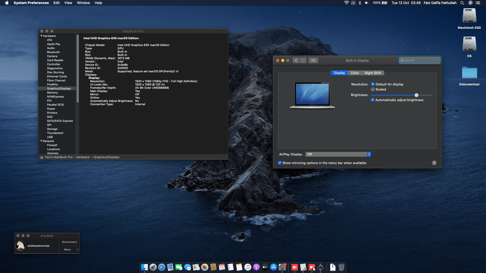The width and height of the screenshot is (486, 273).
Task: Open the Edit menu
Action: (56, 3)
